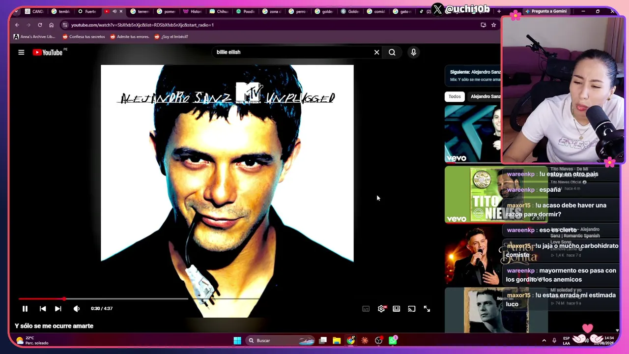
Task: Open Pregunta a Gemini button
Action: point(545,11)
